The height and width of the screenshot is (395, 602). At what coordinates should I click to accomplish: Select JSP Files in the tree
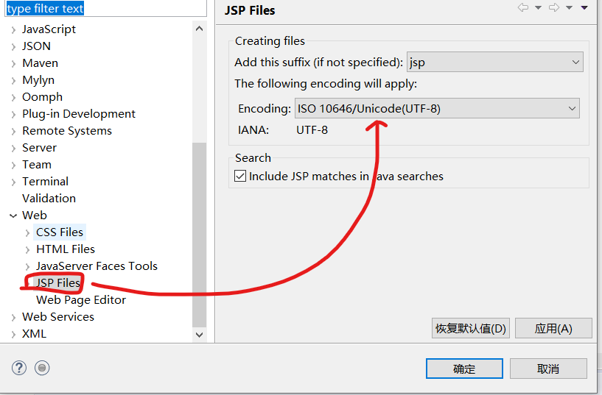[58, 282]
